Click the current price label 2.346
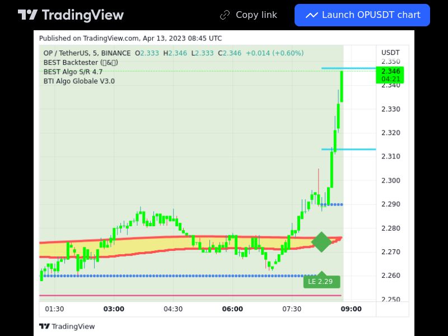Screen dimensions: 448x336 [x=390, y=75]
